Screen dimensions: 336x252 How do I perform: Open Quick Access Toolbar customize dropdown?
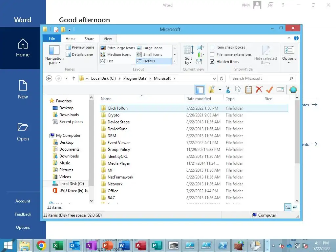69,30
